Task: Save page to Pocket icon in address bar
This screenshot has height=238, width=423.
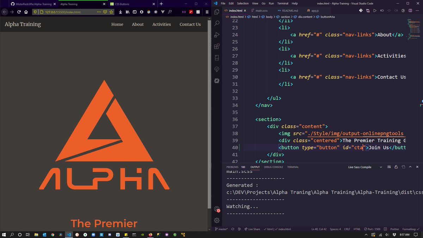Action: (105, 12)
